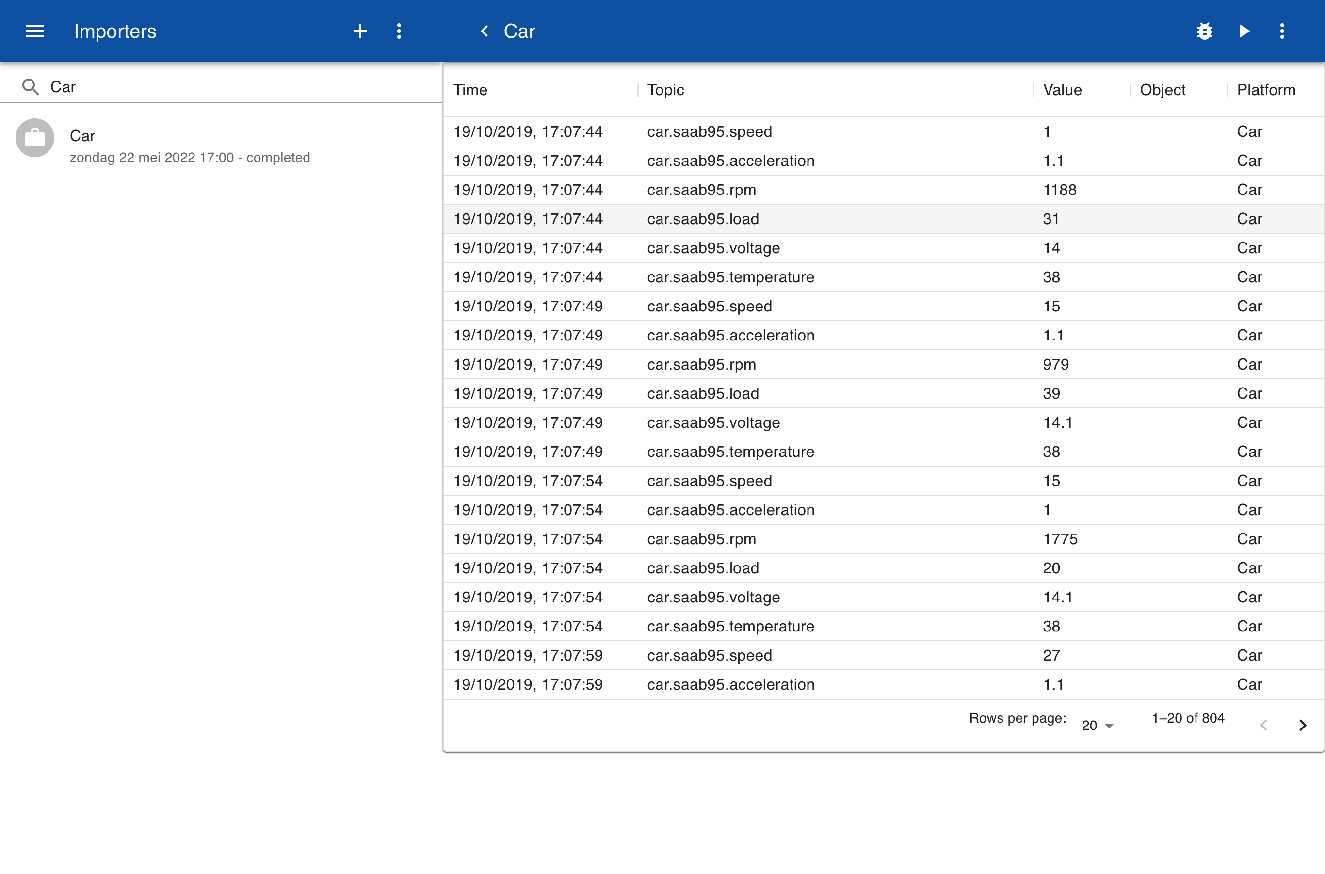Select row car.saab95.load with value 20
Image resolution: width=1325 pixels, height=874 pixels.
coord(884,568)
